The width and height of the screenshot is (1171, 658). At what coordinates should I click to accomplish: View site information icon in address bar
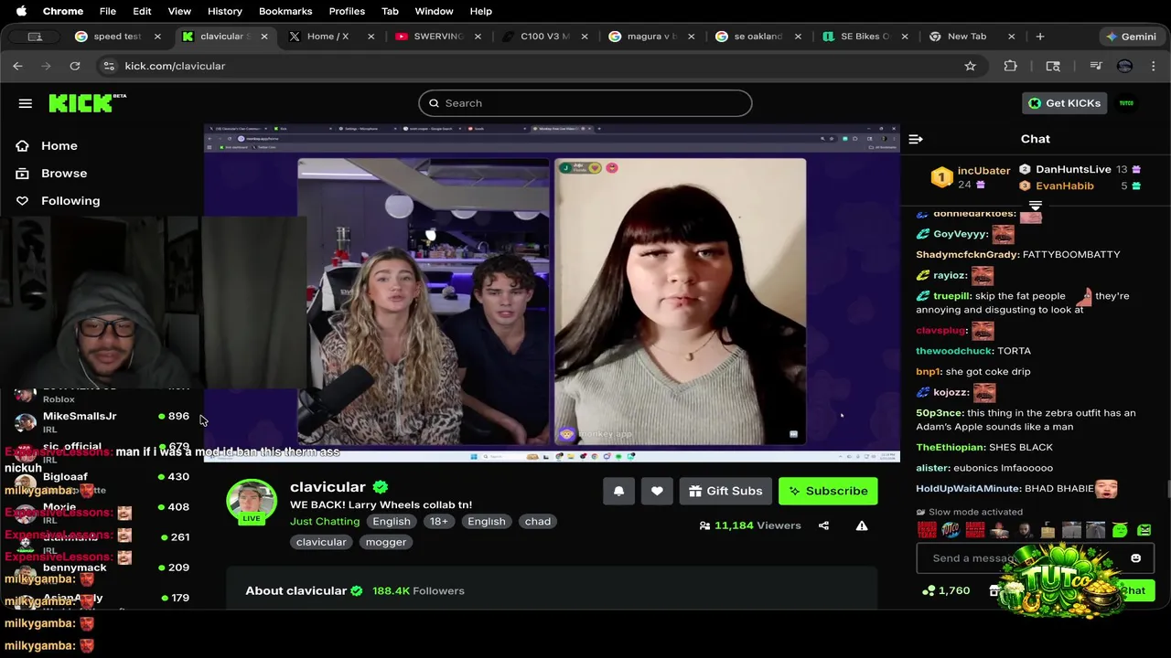coord(109,66)
